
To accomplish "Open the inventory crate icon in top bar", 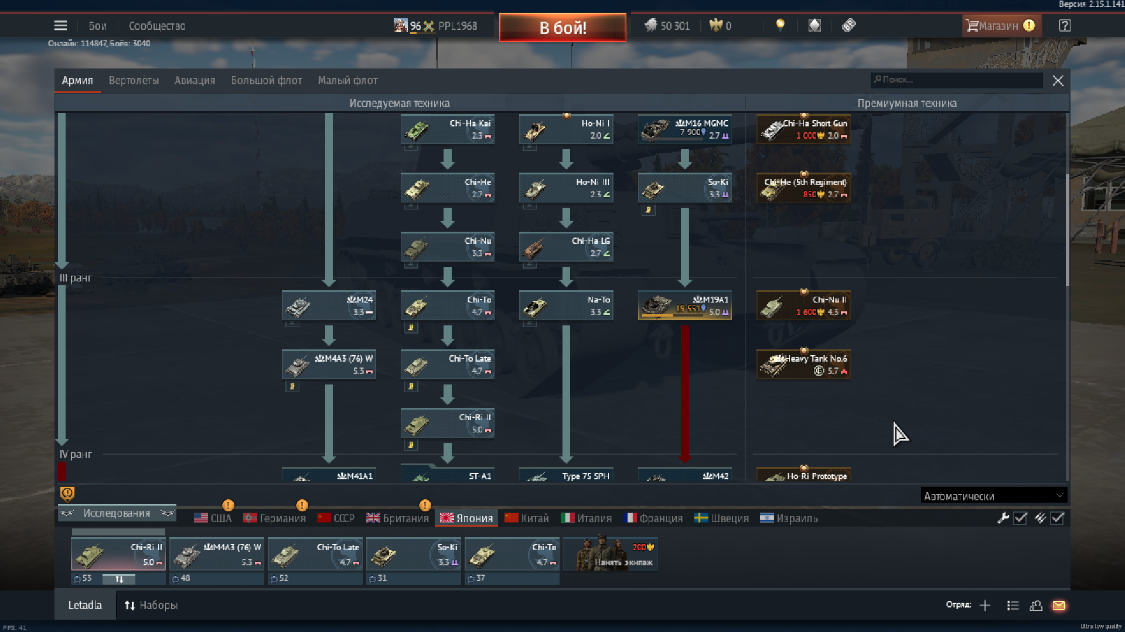I will 814,25.
